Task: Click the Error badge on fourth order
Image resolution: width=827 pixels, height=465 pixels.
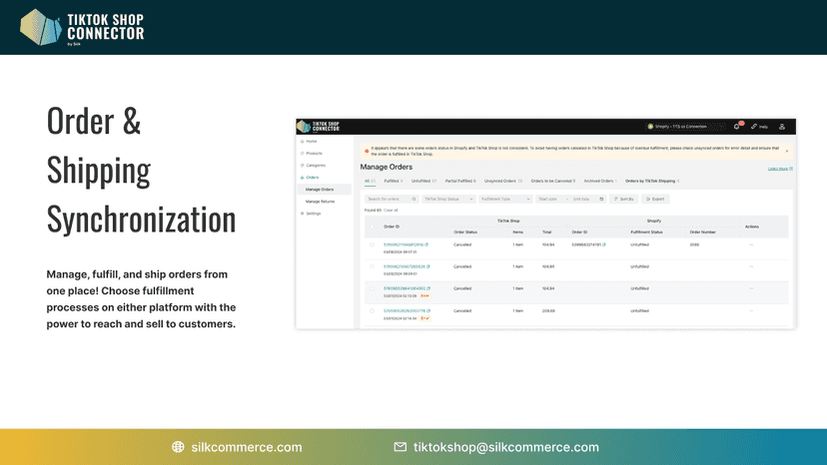Action: pos(425,318)
